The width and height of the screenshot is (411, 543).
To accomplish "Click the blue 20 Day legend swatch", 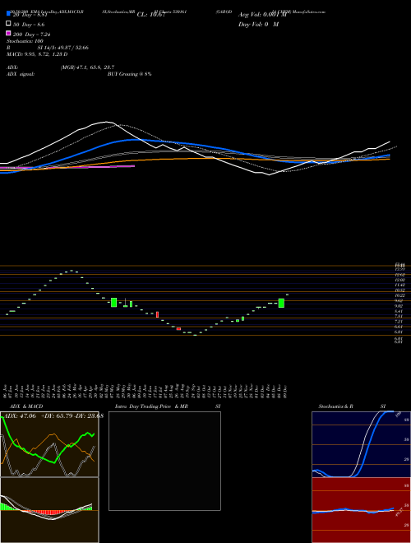I will [x=9, y=13].
